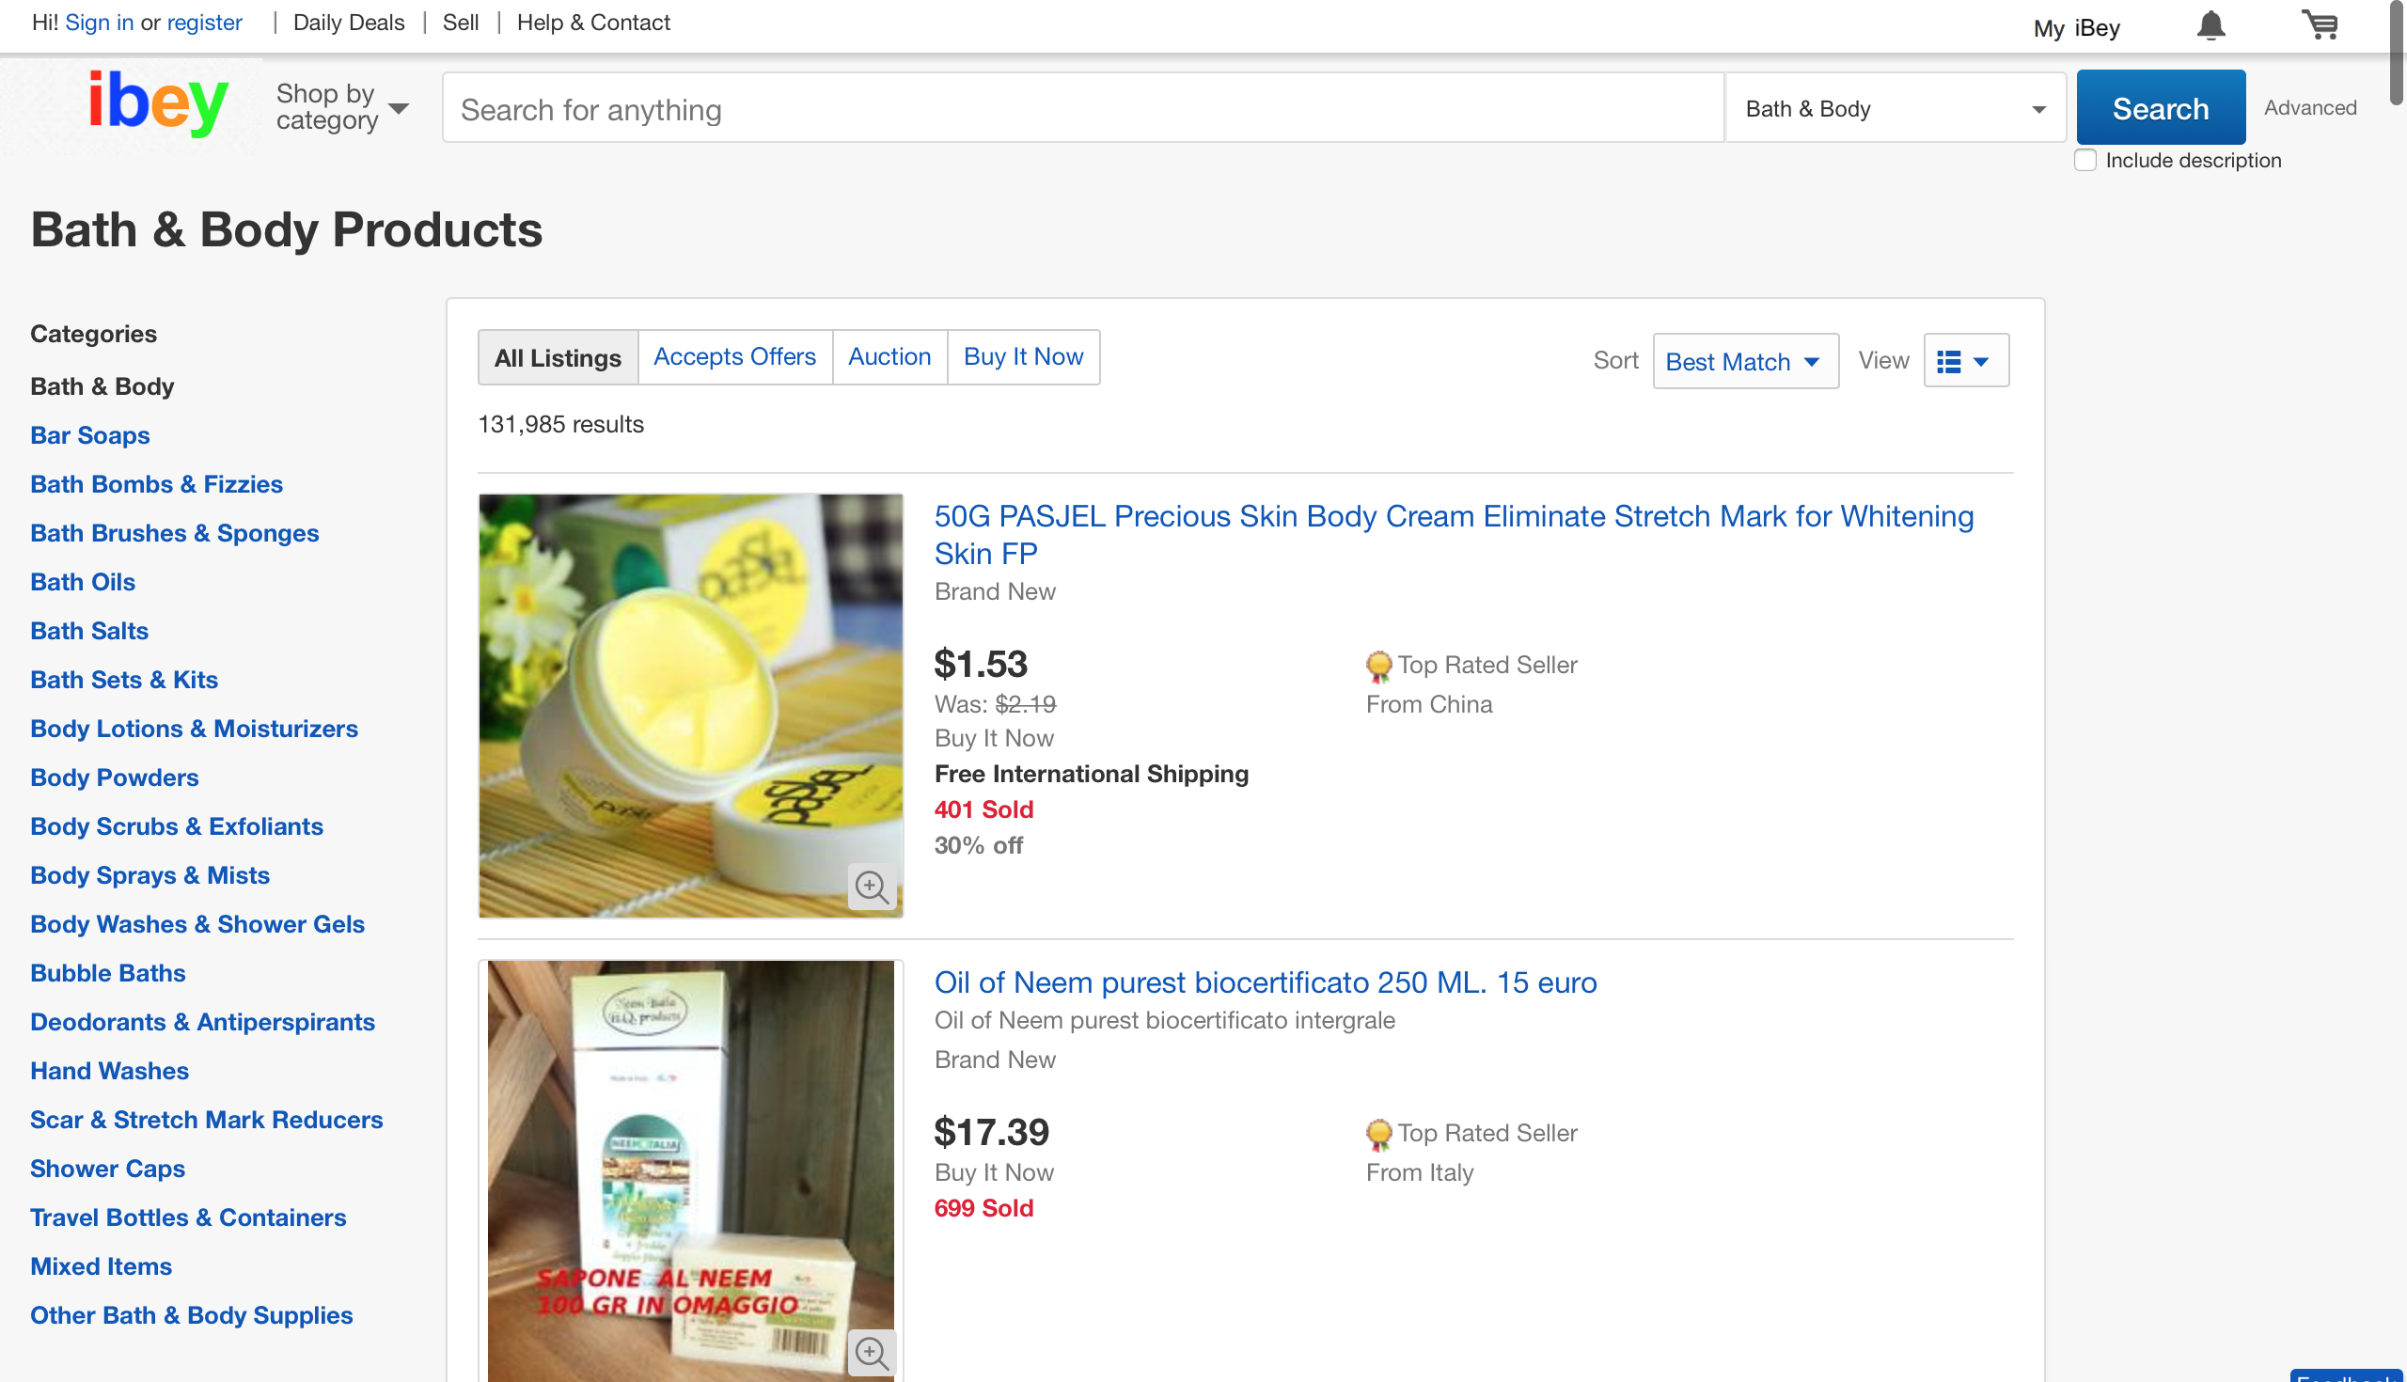Switch to the Accepts Offers tab
The image size is (2407, 1382).
point(734,357)
